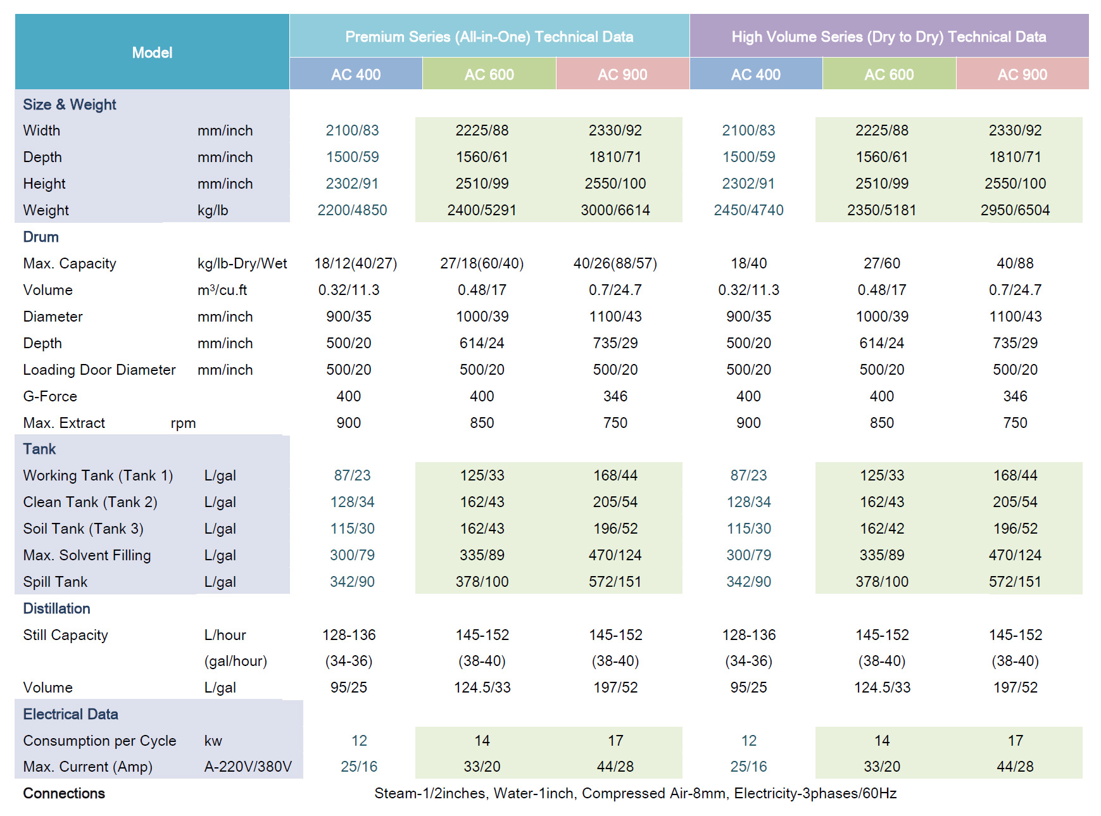Click the Connections row label
This screenshot has width=1101, height=816.
(64, 793)
